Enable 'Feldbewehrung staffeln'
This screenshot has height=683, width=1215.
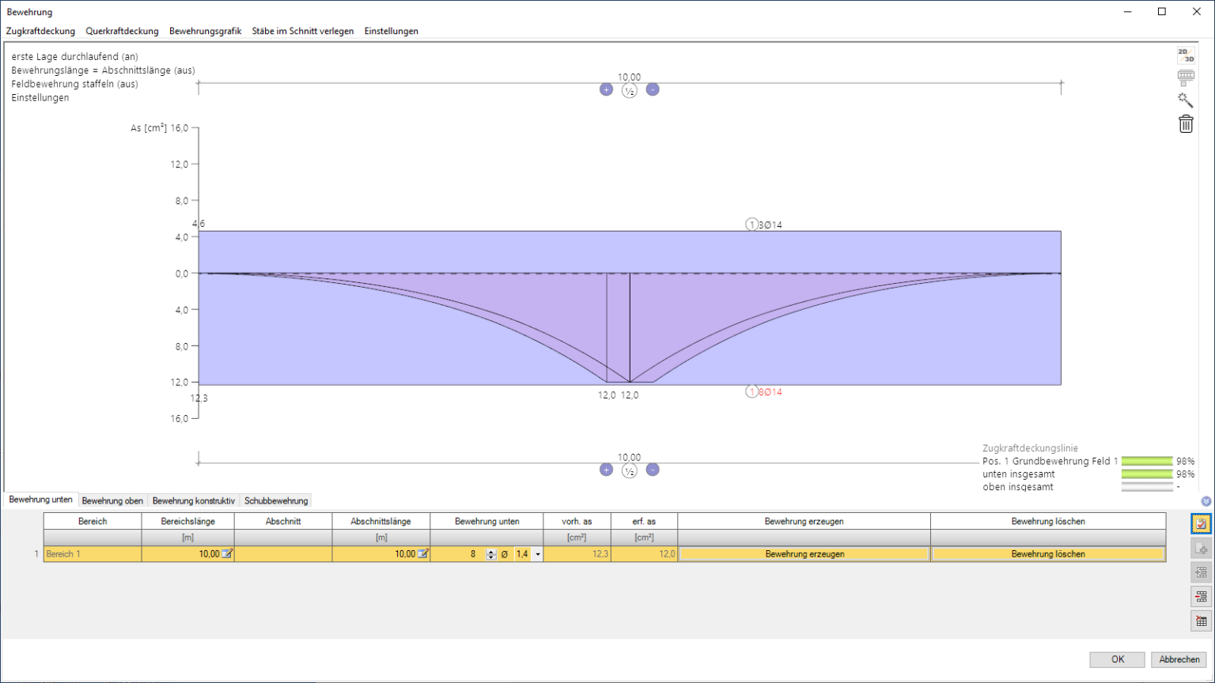[x=74, y=84]
